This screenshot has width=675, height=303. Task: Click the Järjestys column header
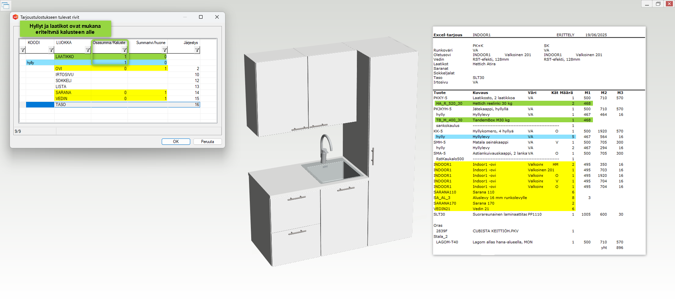tap(190, 43)
